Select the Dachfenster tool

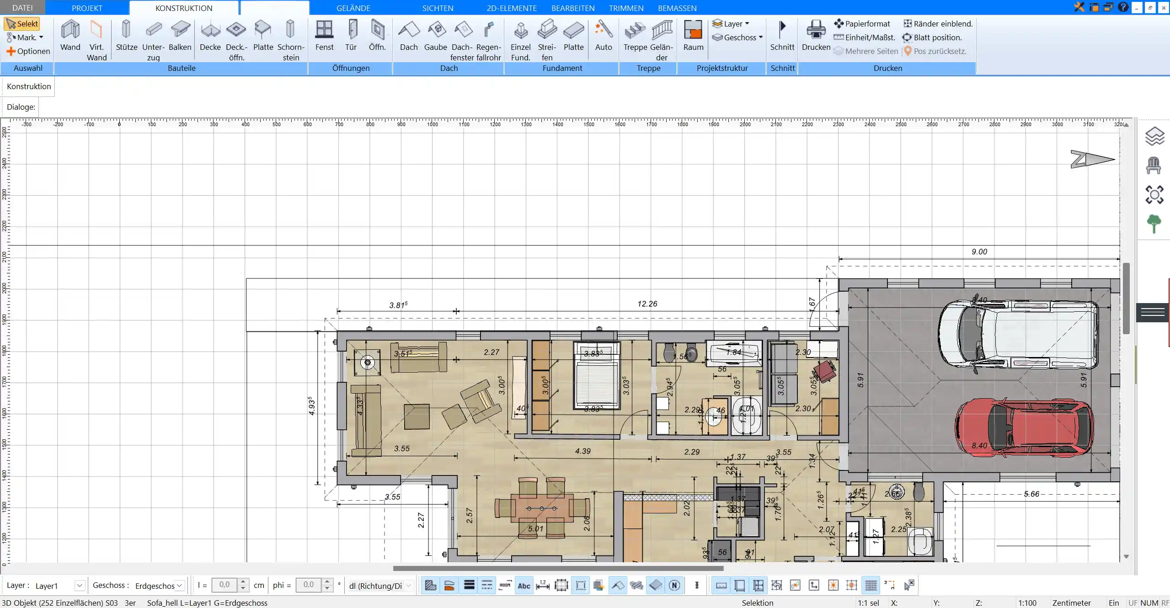tap(462, 40)
